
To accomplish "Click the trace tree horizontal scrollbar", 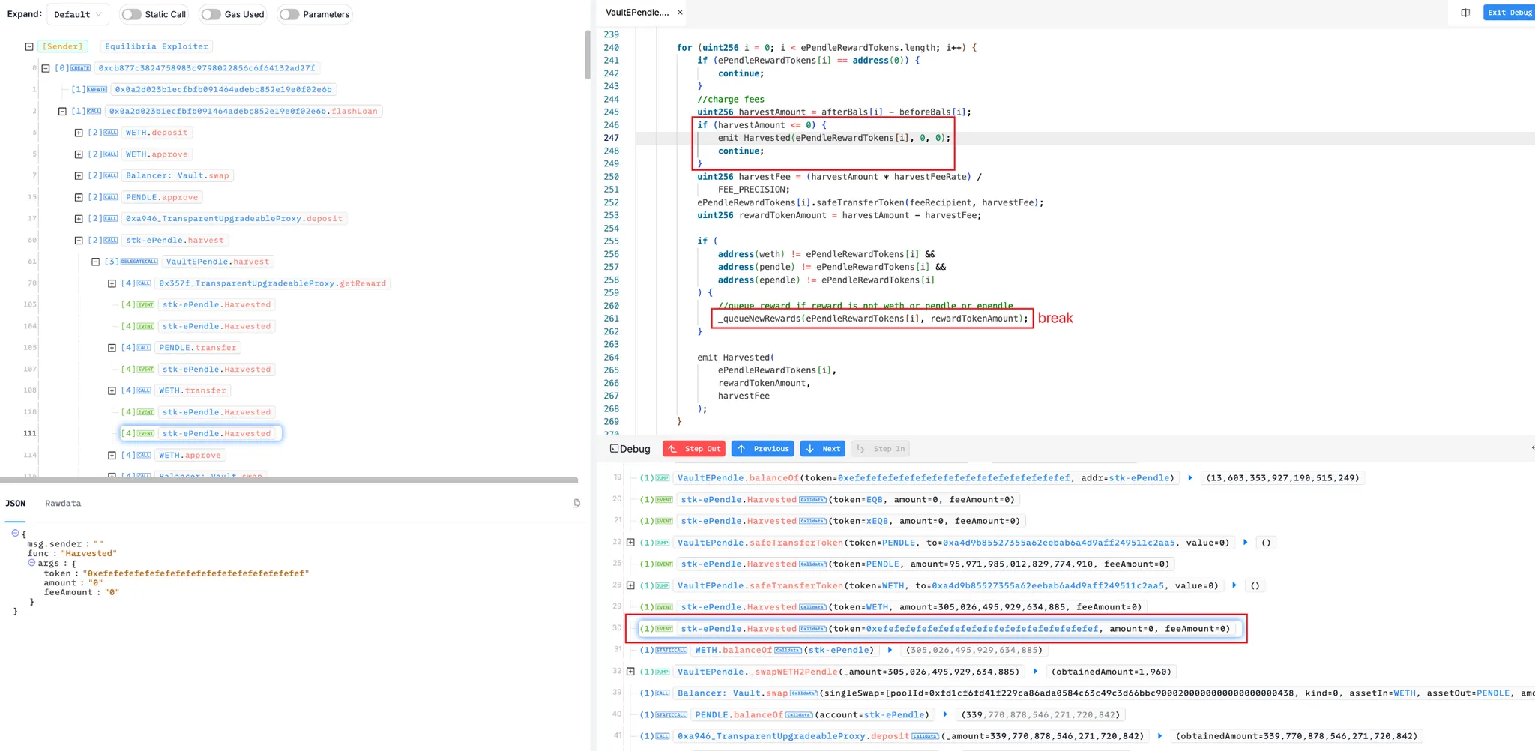I will click(x=289, y=480).
